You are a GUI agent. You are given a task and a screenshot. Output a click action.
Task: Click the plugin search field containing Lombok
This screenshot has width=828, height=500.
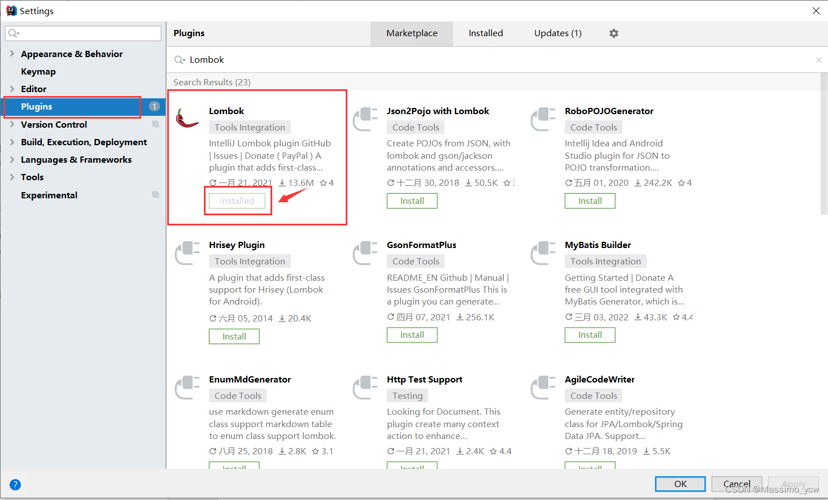click(x=497, y=60)
